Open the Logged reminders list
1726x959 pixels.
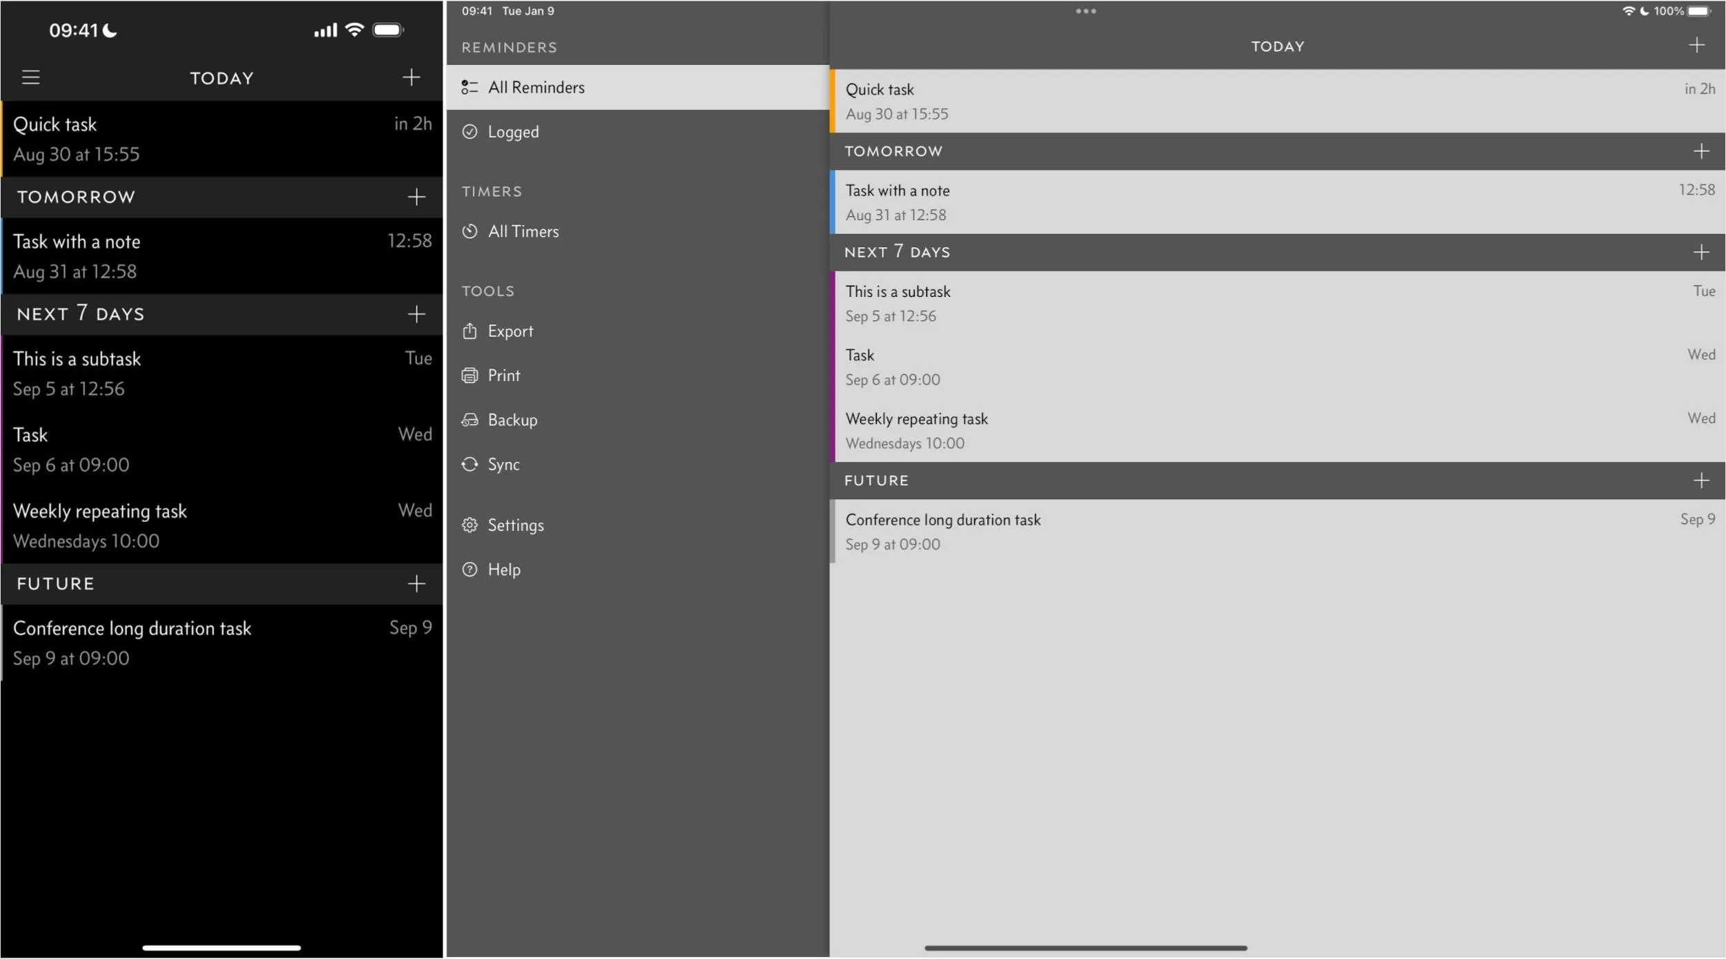(x=638, y=132)
